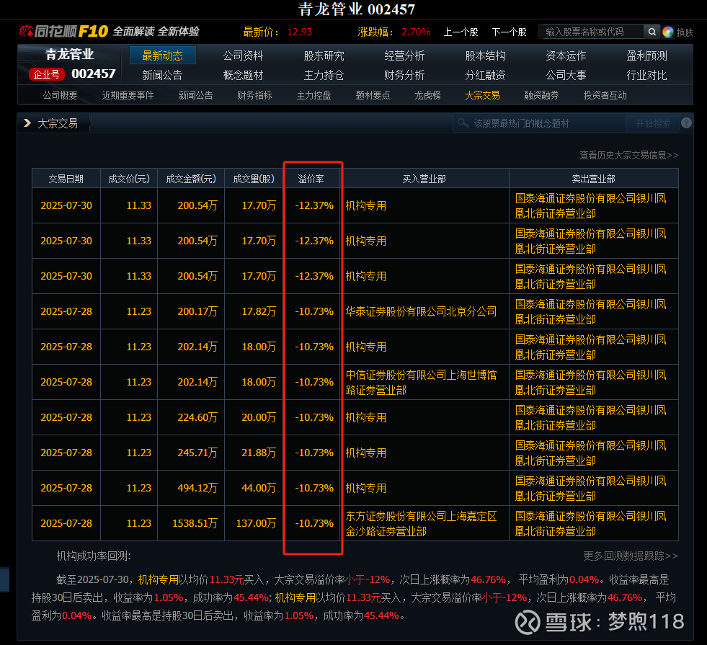Open the 财务分析 tab

pos(404,75)
